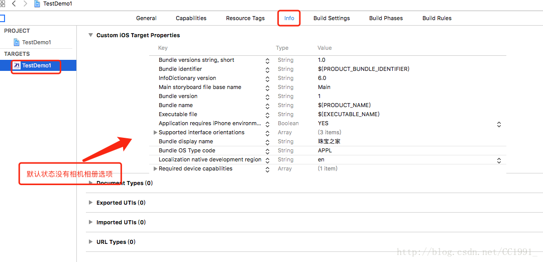Screen dimensions: 543x262
Task: Select the TestDemo1 project file icon
Action: pos(17,42)
